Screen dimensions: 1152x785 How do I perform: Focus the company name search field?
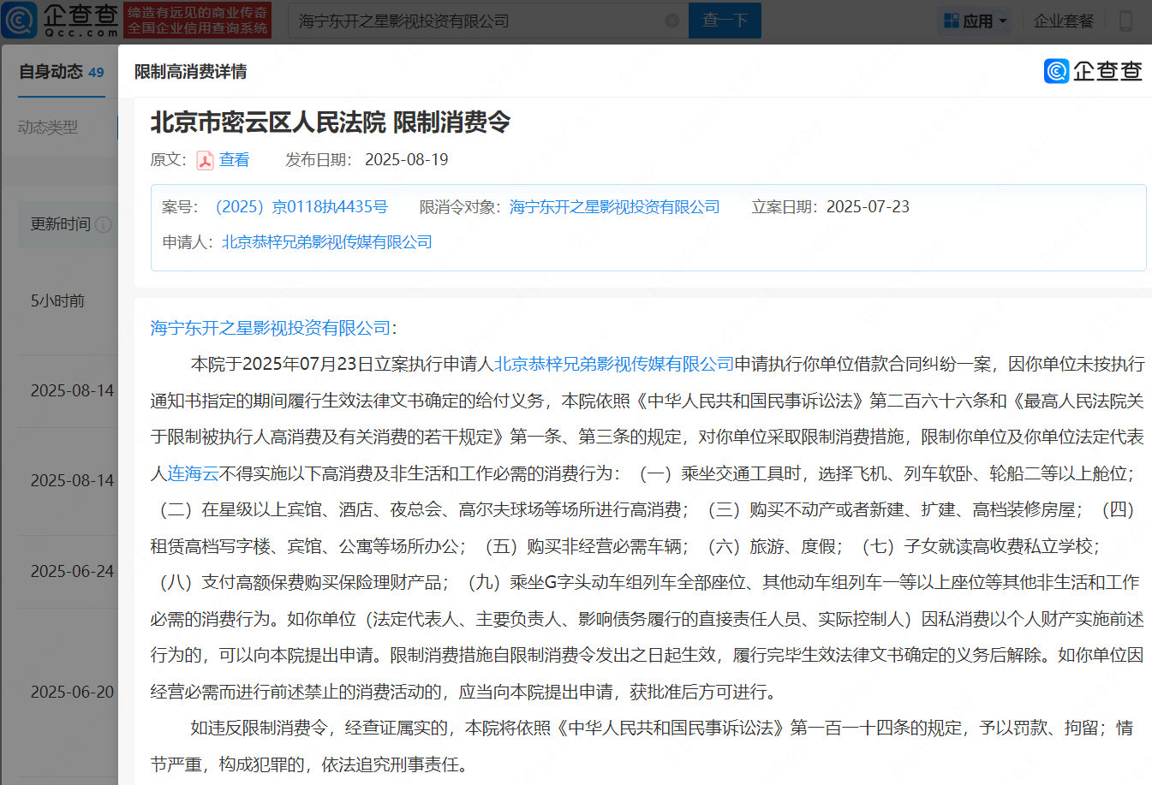click(x=488, y=21)
